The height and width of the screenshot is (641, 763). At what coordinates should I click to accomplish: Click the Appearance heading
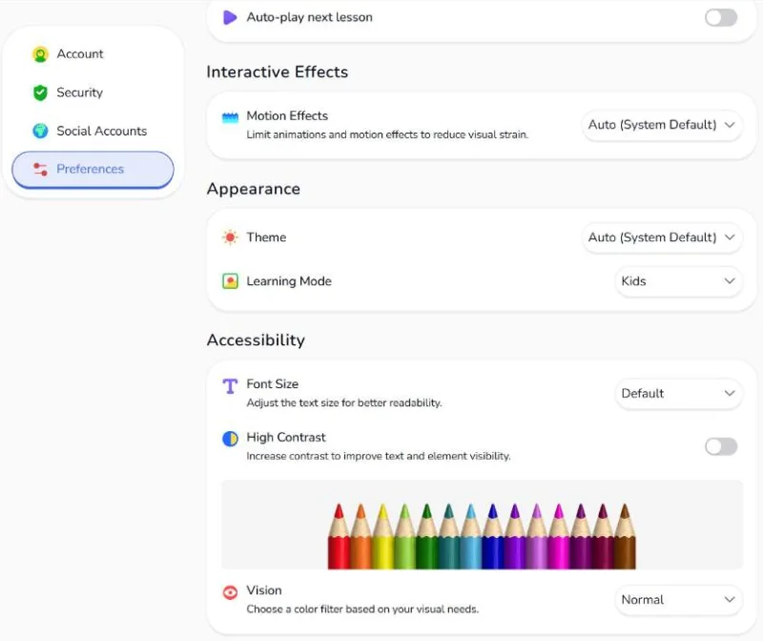pos(254,189)
